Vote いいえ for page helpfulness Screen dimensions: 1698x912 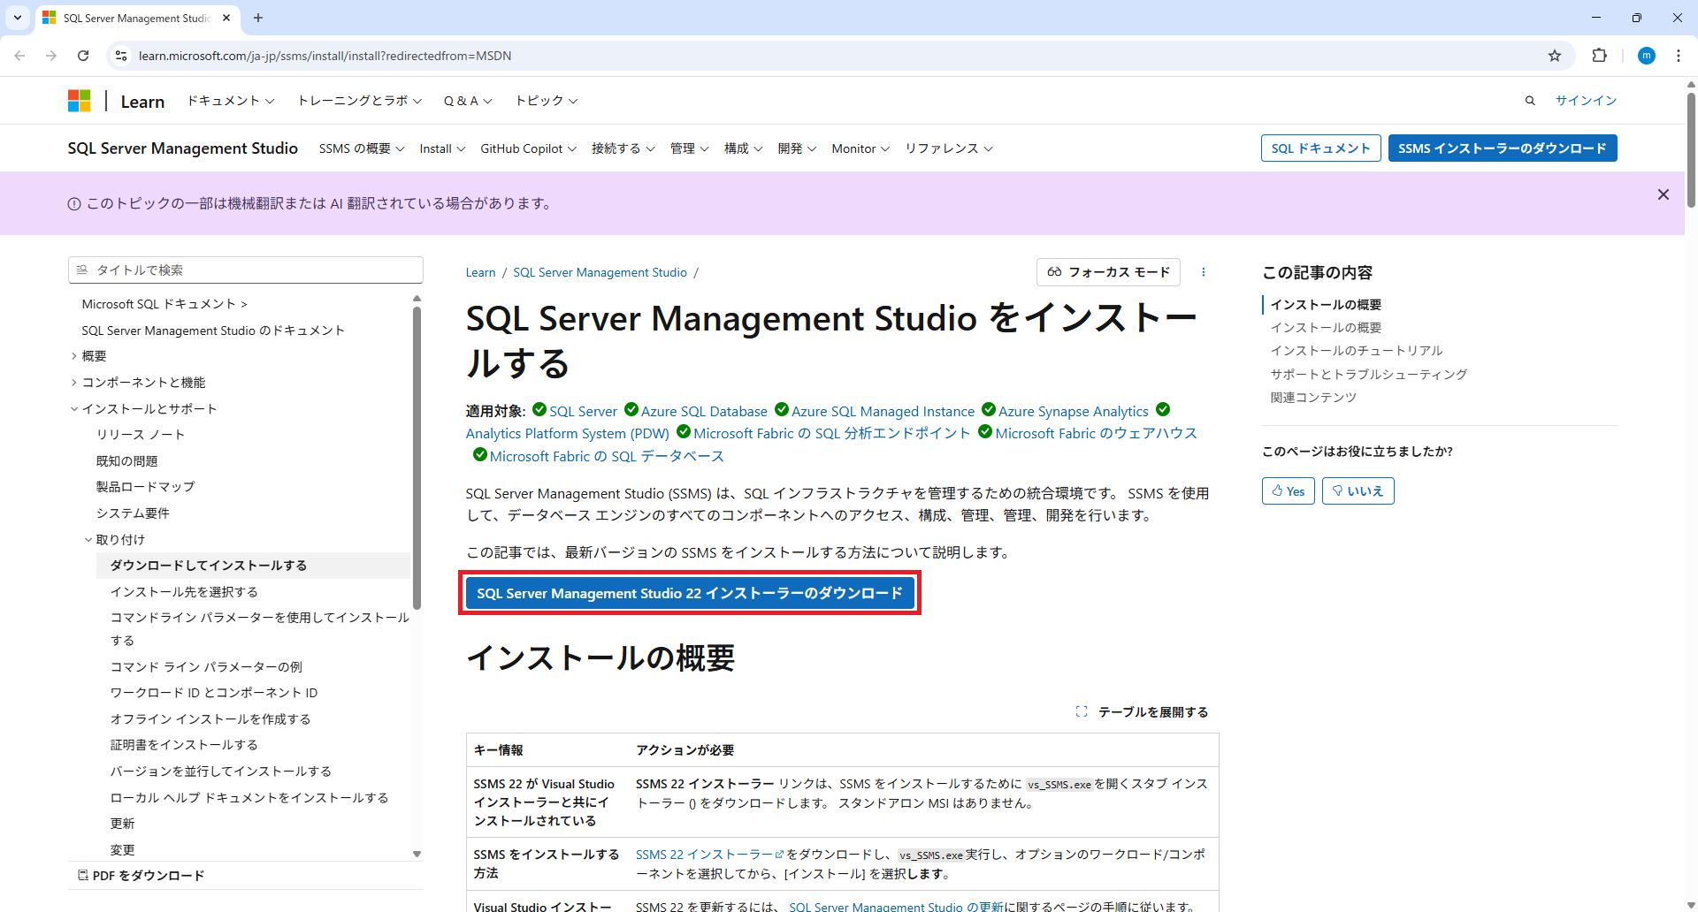click(1358, 491)
